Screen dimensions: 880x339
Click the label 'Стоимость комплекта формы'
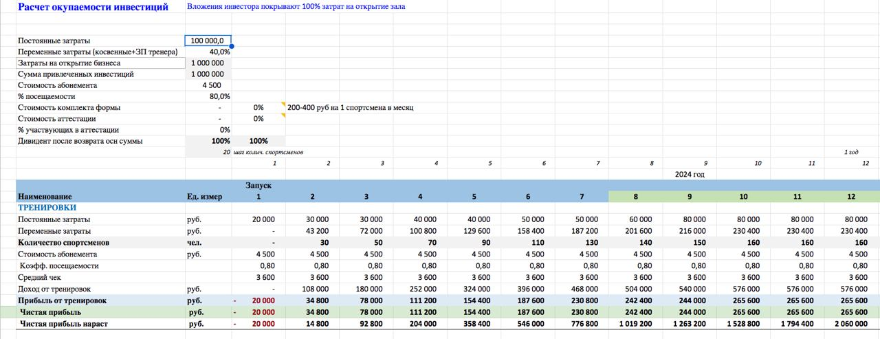point(69,108)
